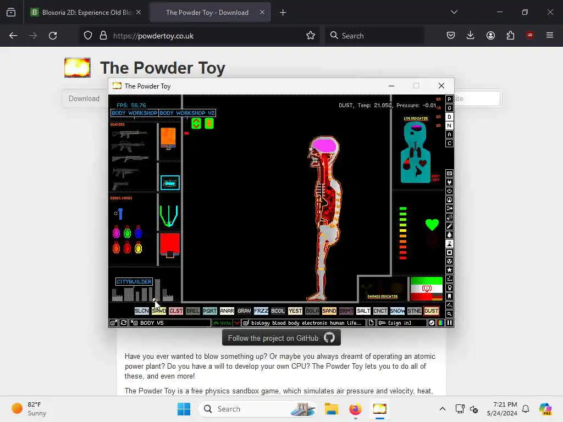
Task: Reload the browser page
Action: 53,36
